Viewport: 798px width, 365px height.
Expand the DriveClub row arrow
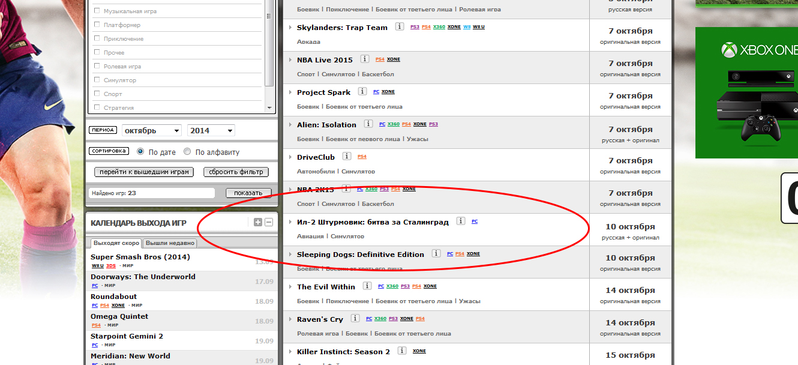click(290, 157)
